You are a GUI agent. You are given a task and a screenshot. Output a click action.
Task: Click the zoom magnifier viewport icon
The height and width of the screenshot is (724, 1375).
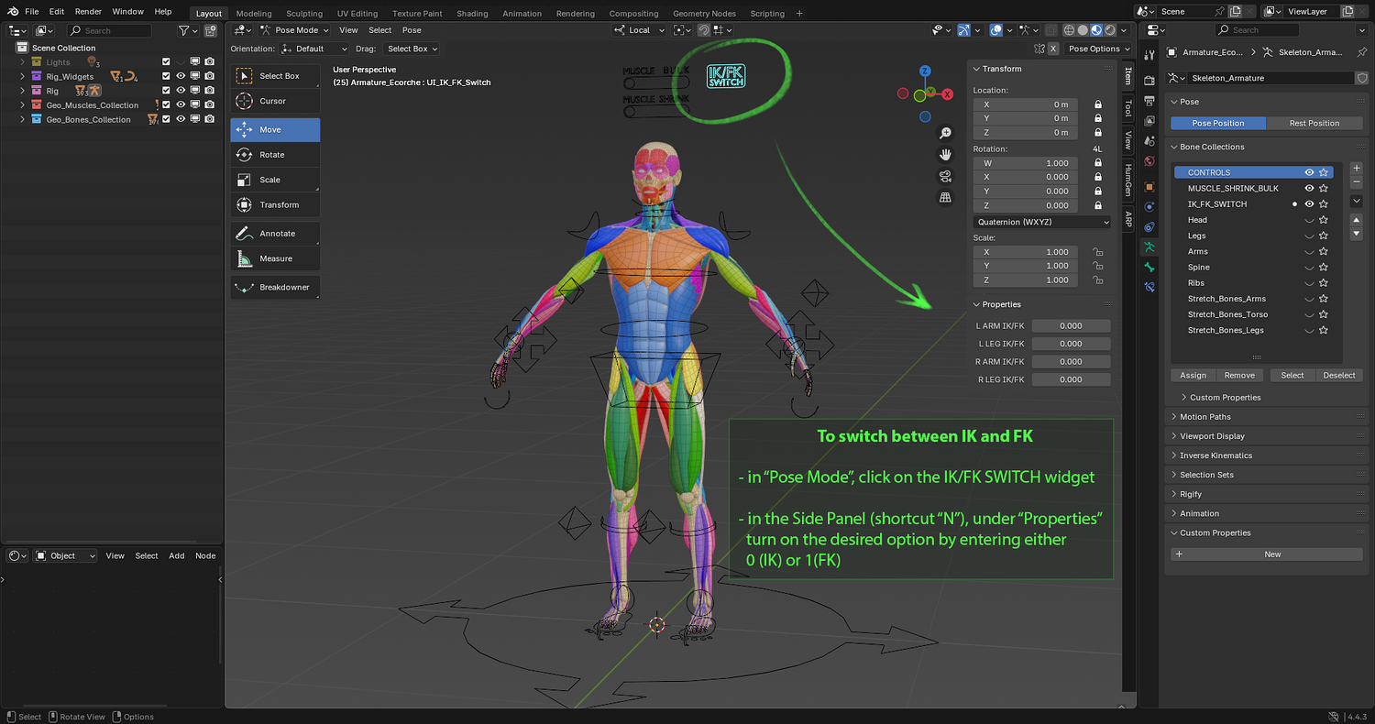point(946,133)
